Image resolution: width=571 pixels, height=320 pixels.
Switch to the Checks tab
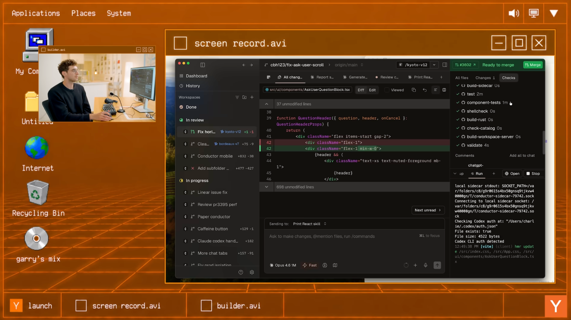[508, 78]
